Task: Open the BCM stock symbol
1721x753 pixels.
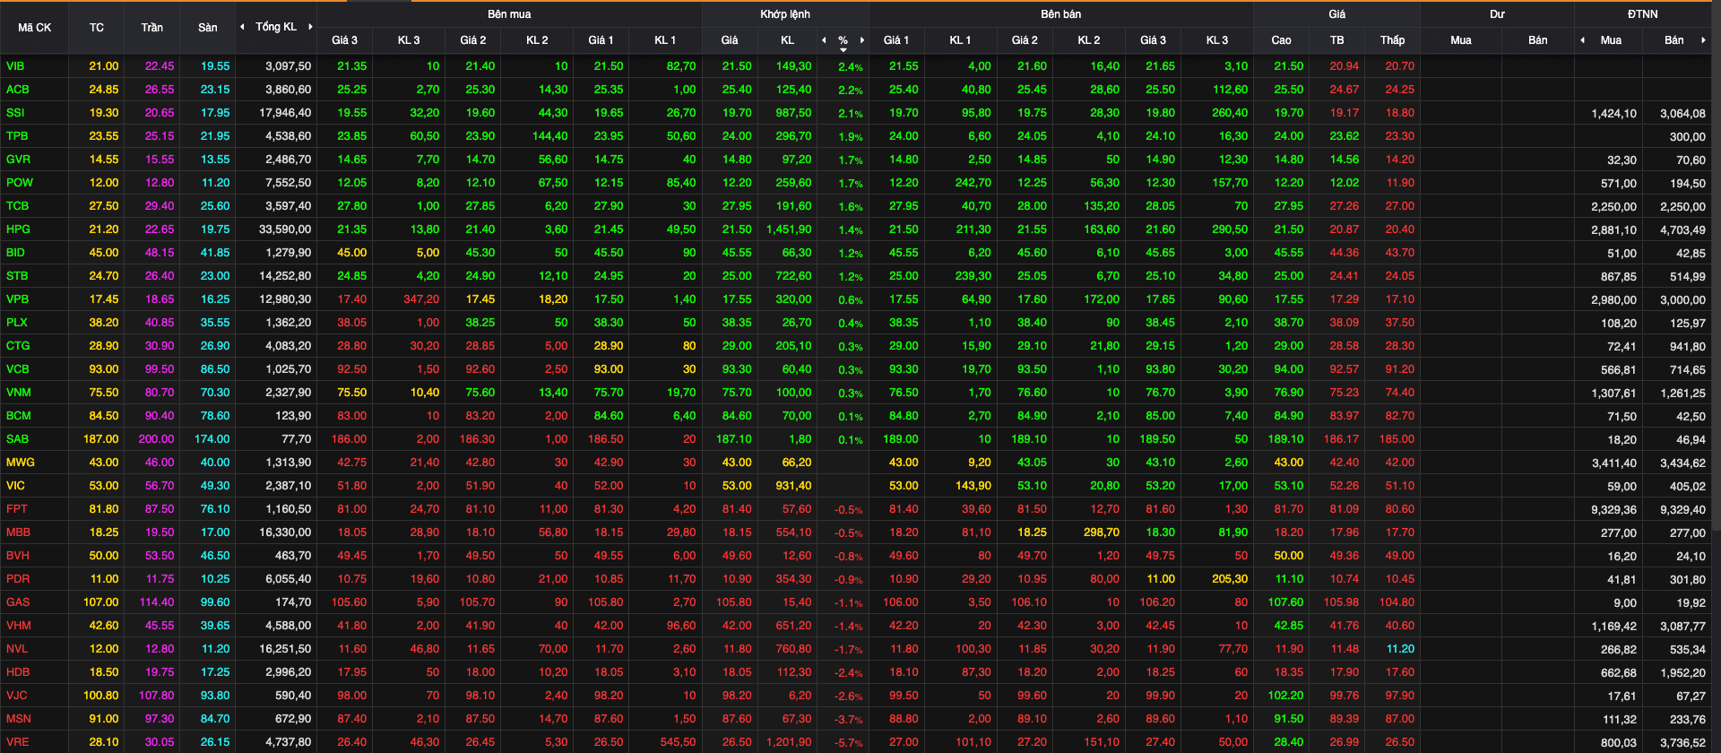Action: (18, 416)
